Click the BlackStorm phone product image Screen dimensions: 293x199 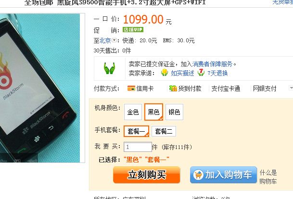pyautogui.click(x=40, y=88)
